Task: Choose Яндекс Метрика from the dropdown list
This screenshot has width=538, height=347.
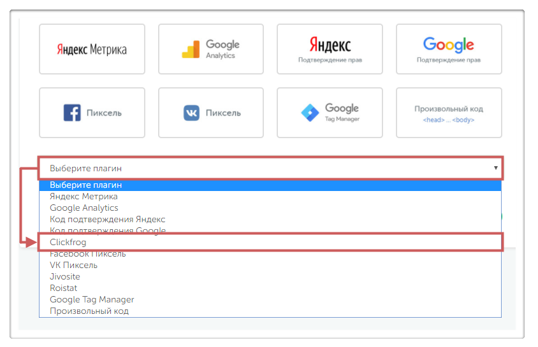Action: 84,197
